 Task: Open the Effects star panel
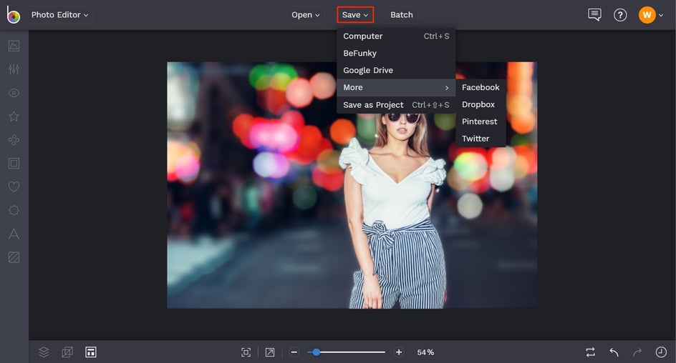point(14,116)
